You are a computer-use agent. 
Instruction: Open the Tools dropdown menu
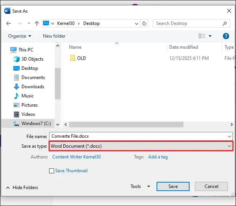click(x=140, y=186)
